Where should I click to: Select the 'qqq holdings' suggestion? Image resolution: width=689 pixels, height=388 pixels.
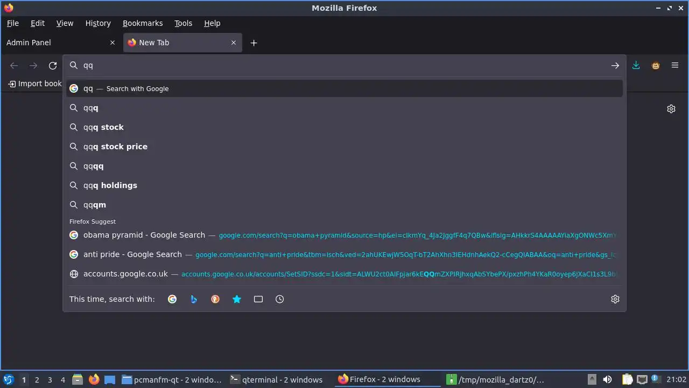click(344, 185)
